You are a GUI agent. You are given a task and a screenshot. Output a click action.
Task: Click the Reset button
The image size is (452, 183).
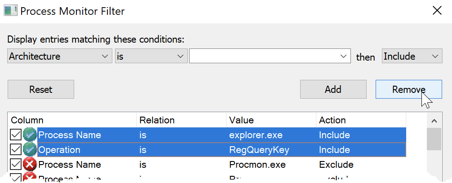click(40, 89)
